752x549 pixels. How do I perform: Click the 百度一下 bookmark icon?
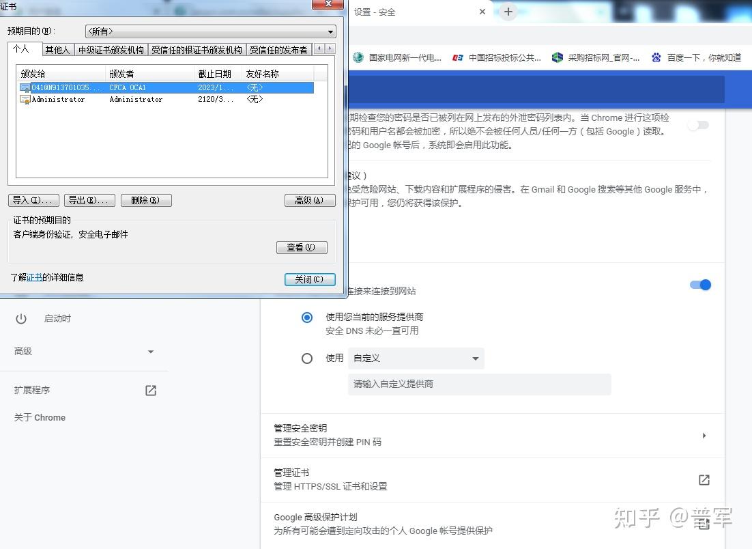[x=656, y=58]
